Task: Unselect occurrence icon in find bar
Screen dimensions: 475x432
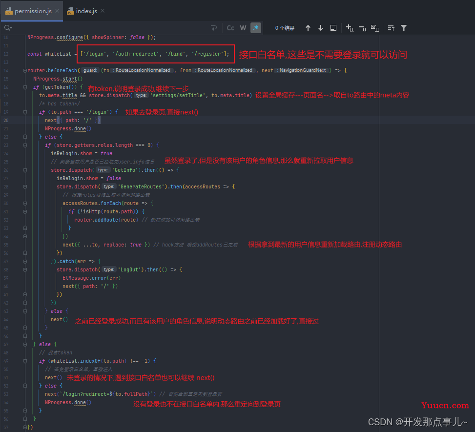Action: (x=362, y=28)
